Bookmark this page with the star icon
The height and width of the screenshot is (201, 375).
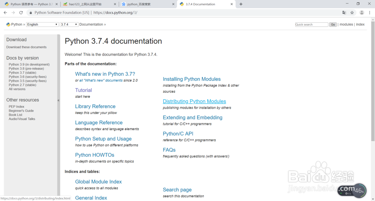[x=352, y=12]
